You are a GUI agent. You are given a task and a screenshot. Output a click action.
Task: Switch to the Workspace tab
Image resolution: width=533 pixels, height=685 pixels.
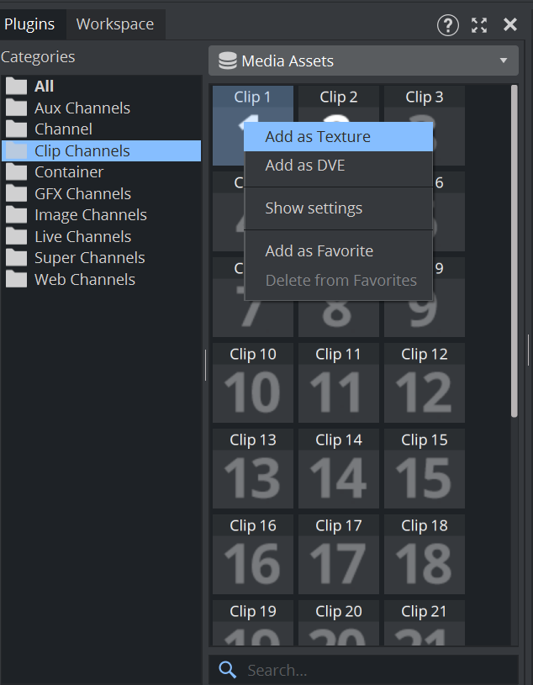115,24
